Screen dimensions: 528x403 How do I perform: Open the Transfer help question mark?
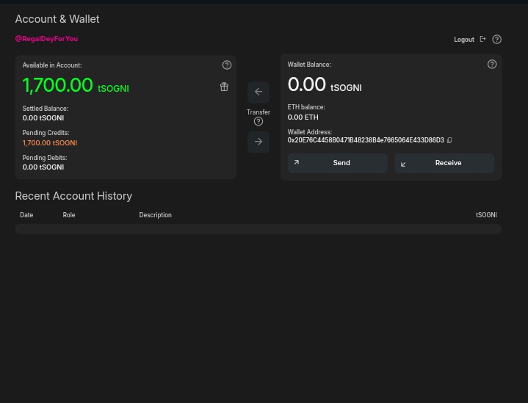(x=258, y=122)
